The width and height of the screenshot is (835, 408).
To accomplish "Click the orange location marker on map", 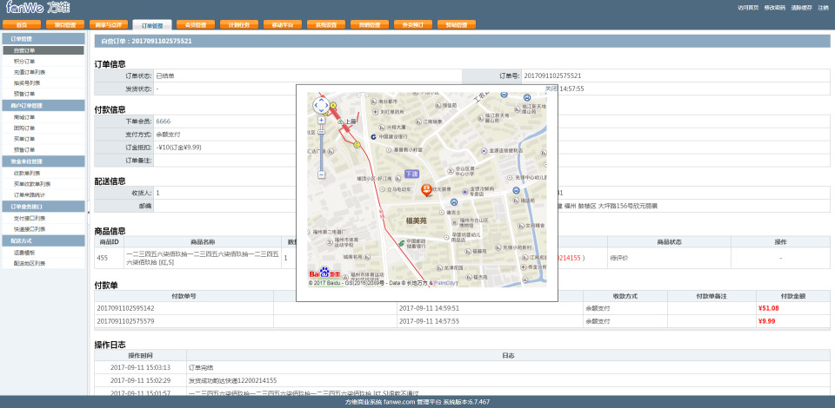I will [426, 189].
